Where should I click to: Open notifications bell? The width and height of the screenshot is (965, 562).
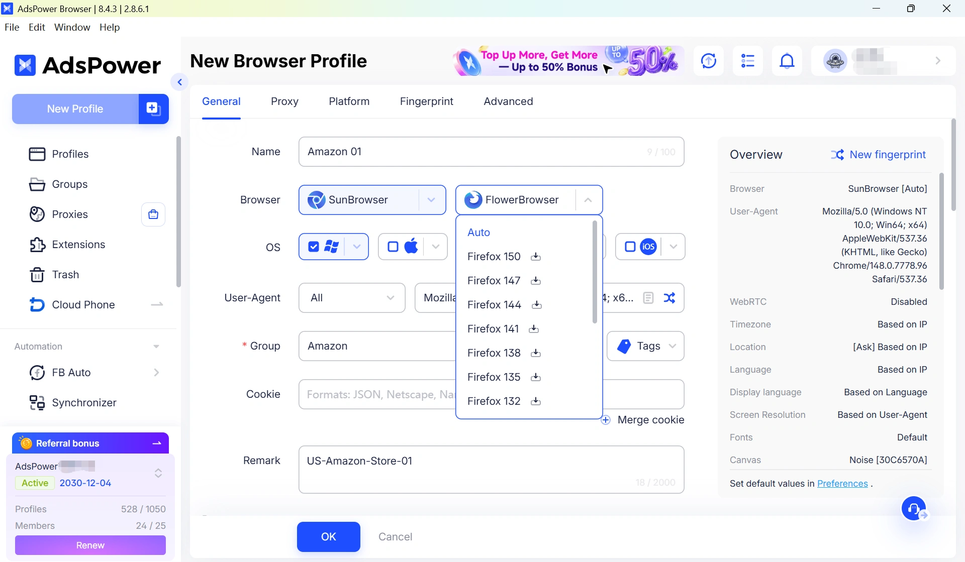pos(787,61)
